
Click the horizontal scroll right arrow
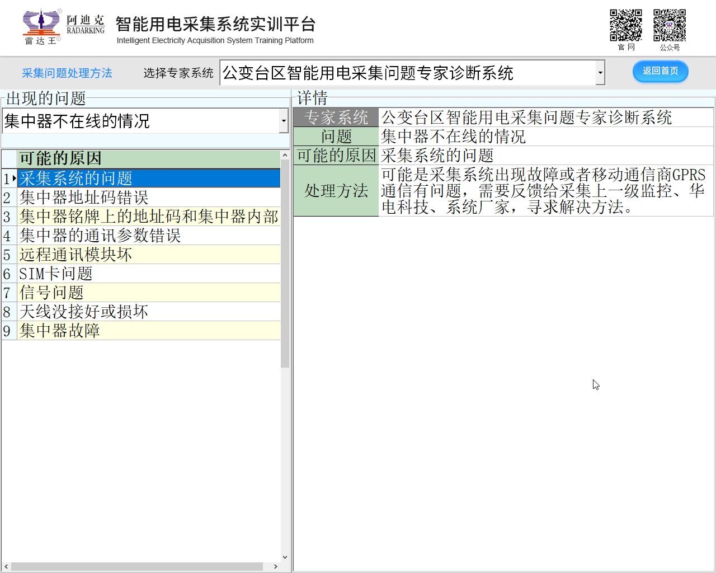(275, 566)
